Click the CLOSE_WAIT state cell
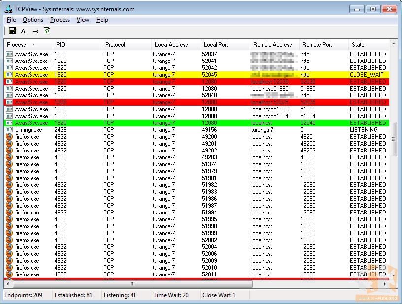The height and width of the screenshot is (304, 402). click(367, 75)
